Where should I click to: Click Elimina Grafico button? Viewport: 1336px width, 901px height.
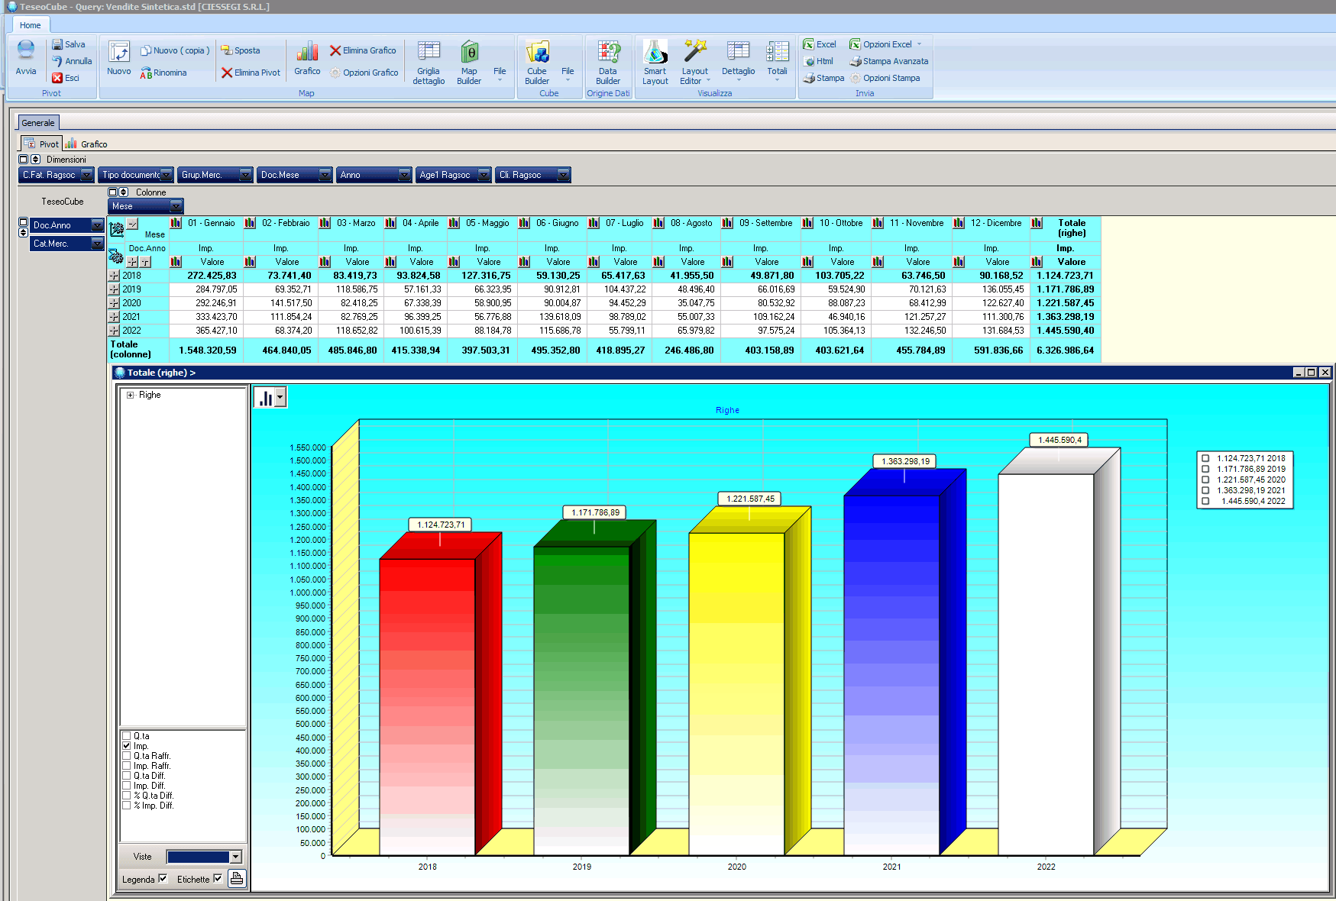[363, 50]
